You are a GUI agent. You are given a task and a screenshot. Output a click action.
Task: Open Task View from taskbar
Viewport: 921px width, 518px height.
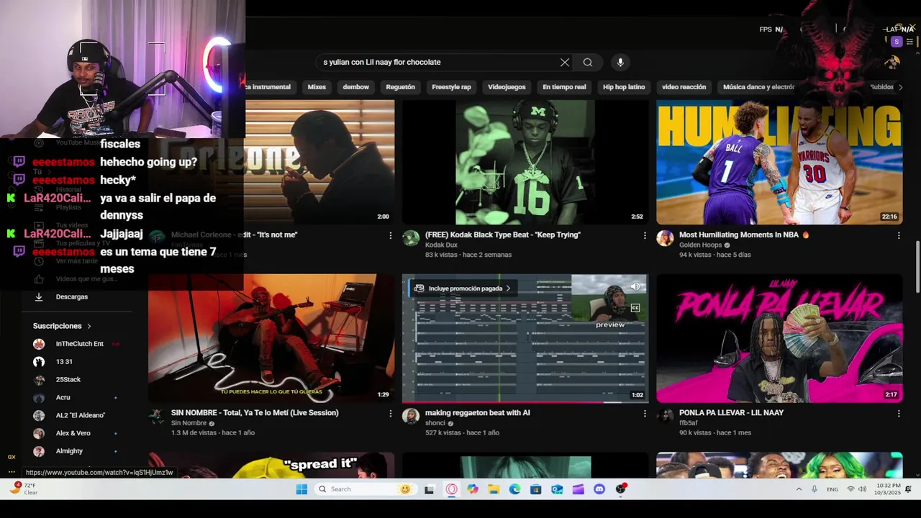[x=430, y=489]
